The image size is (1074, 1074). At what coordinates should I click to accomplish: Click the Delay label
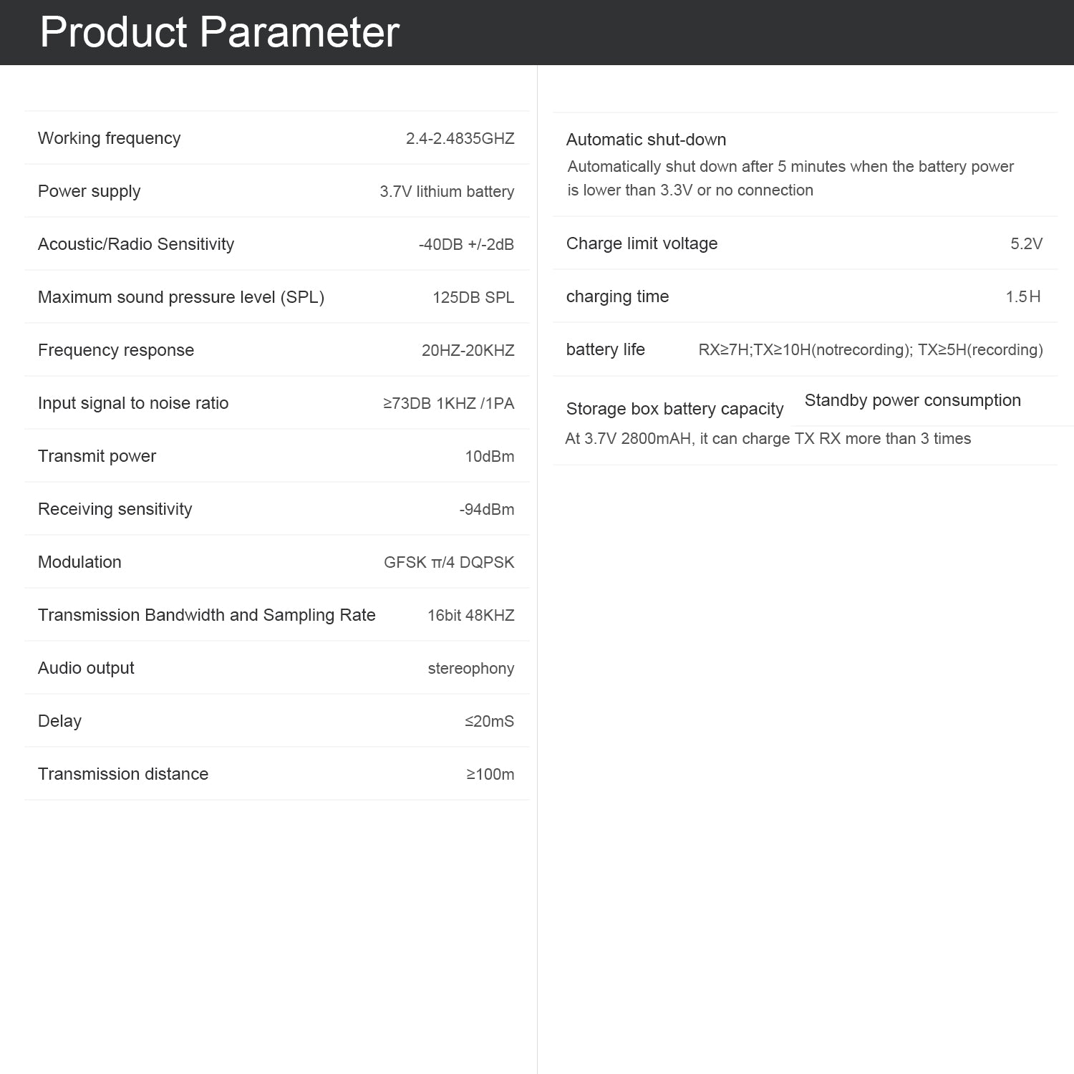(x=59, y=721)
